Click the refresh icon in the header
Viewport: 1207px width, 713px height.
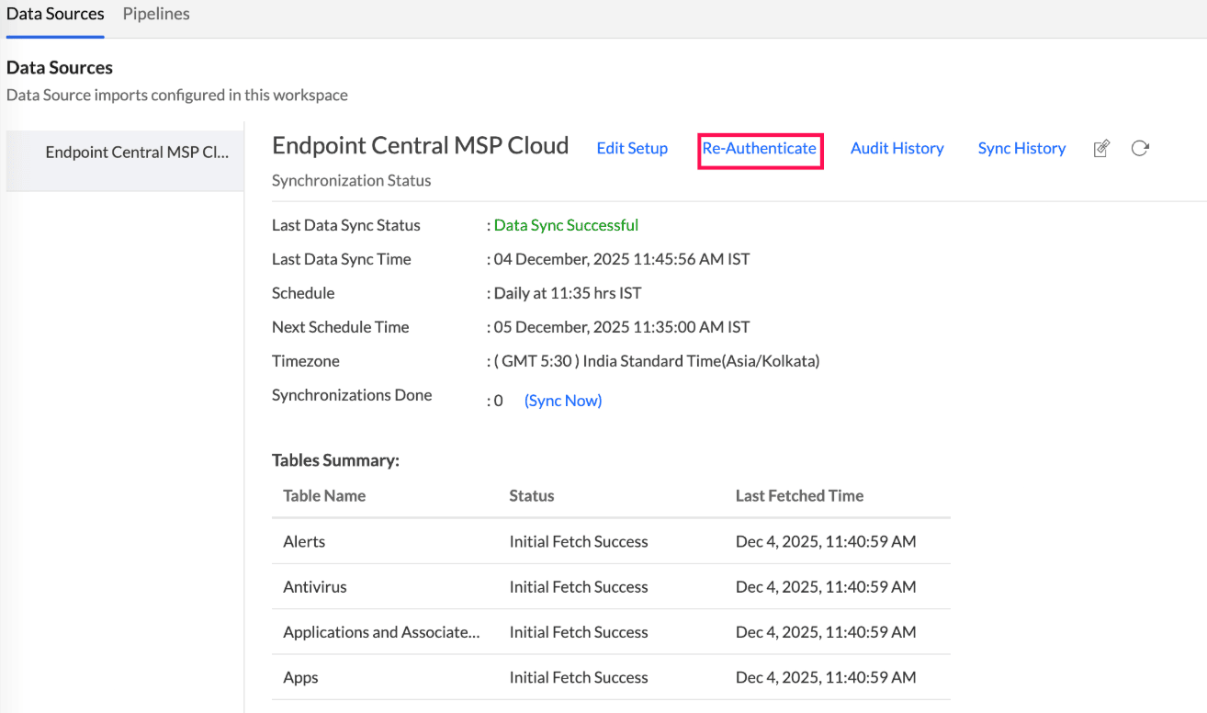[1140, 149]
